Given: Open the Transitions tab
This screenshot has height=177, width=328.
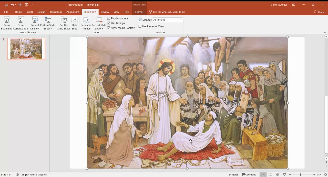Looking at the screenshot, I should (x=56, y=12).
